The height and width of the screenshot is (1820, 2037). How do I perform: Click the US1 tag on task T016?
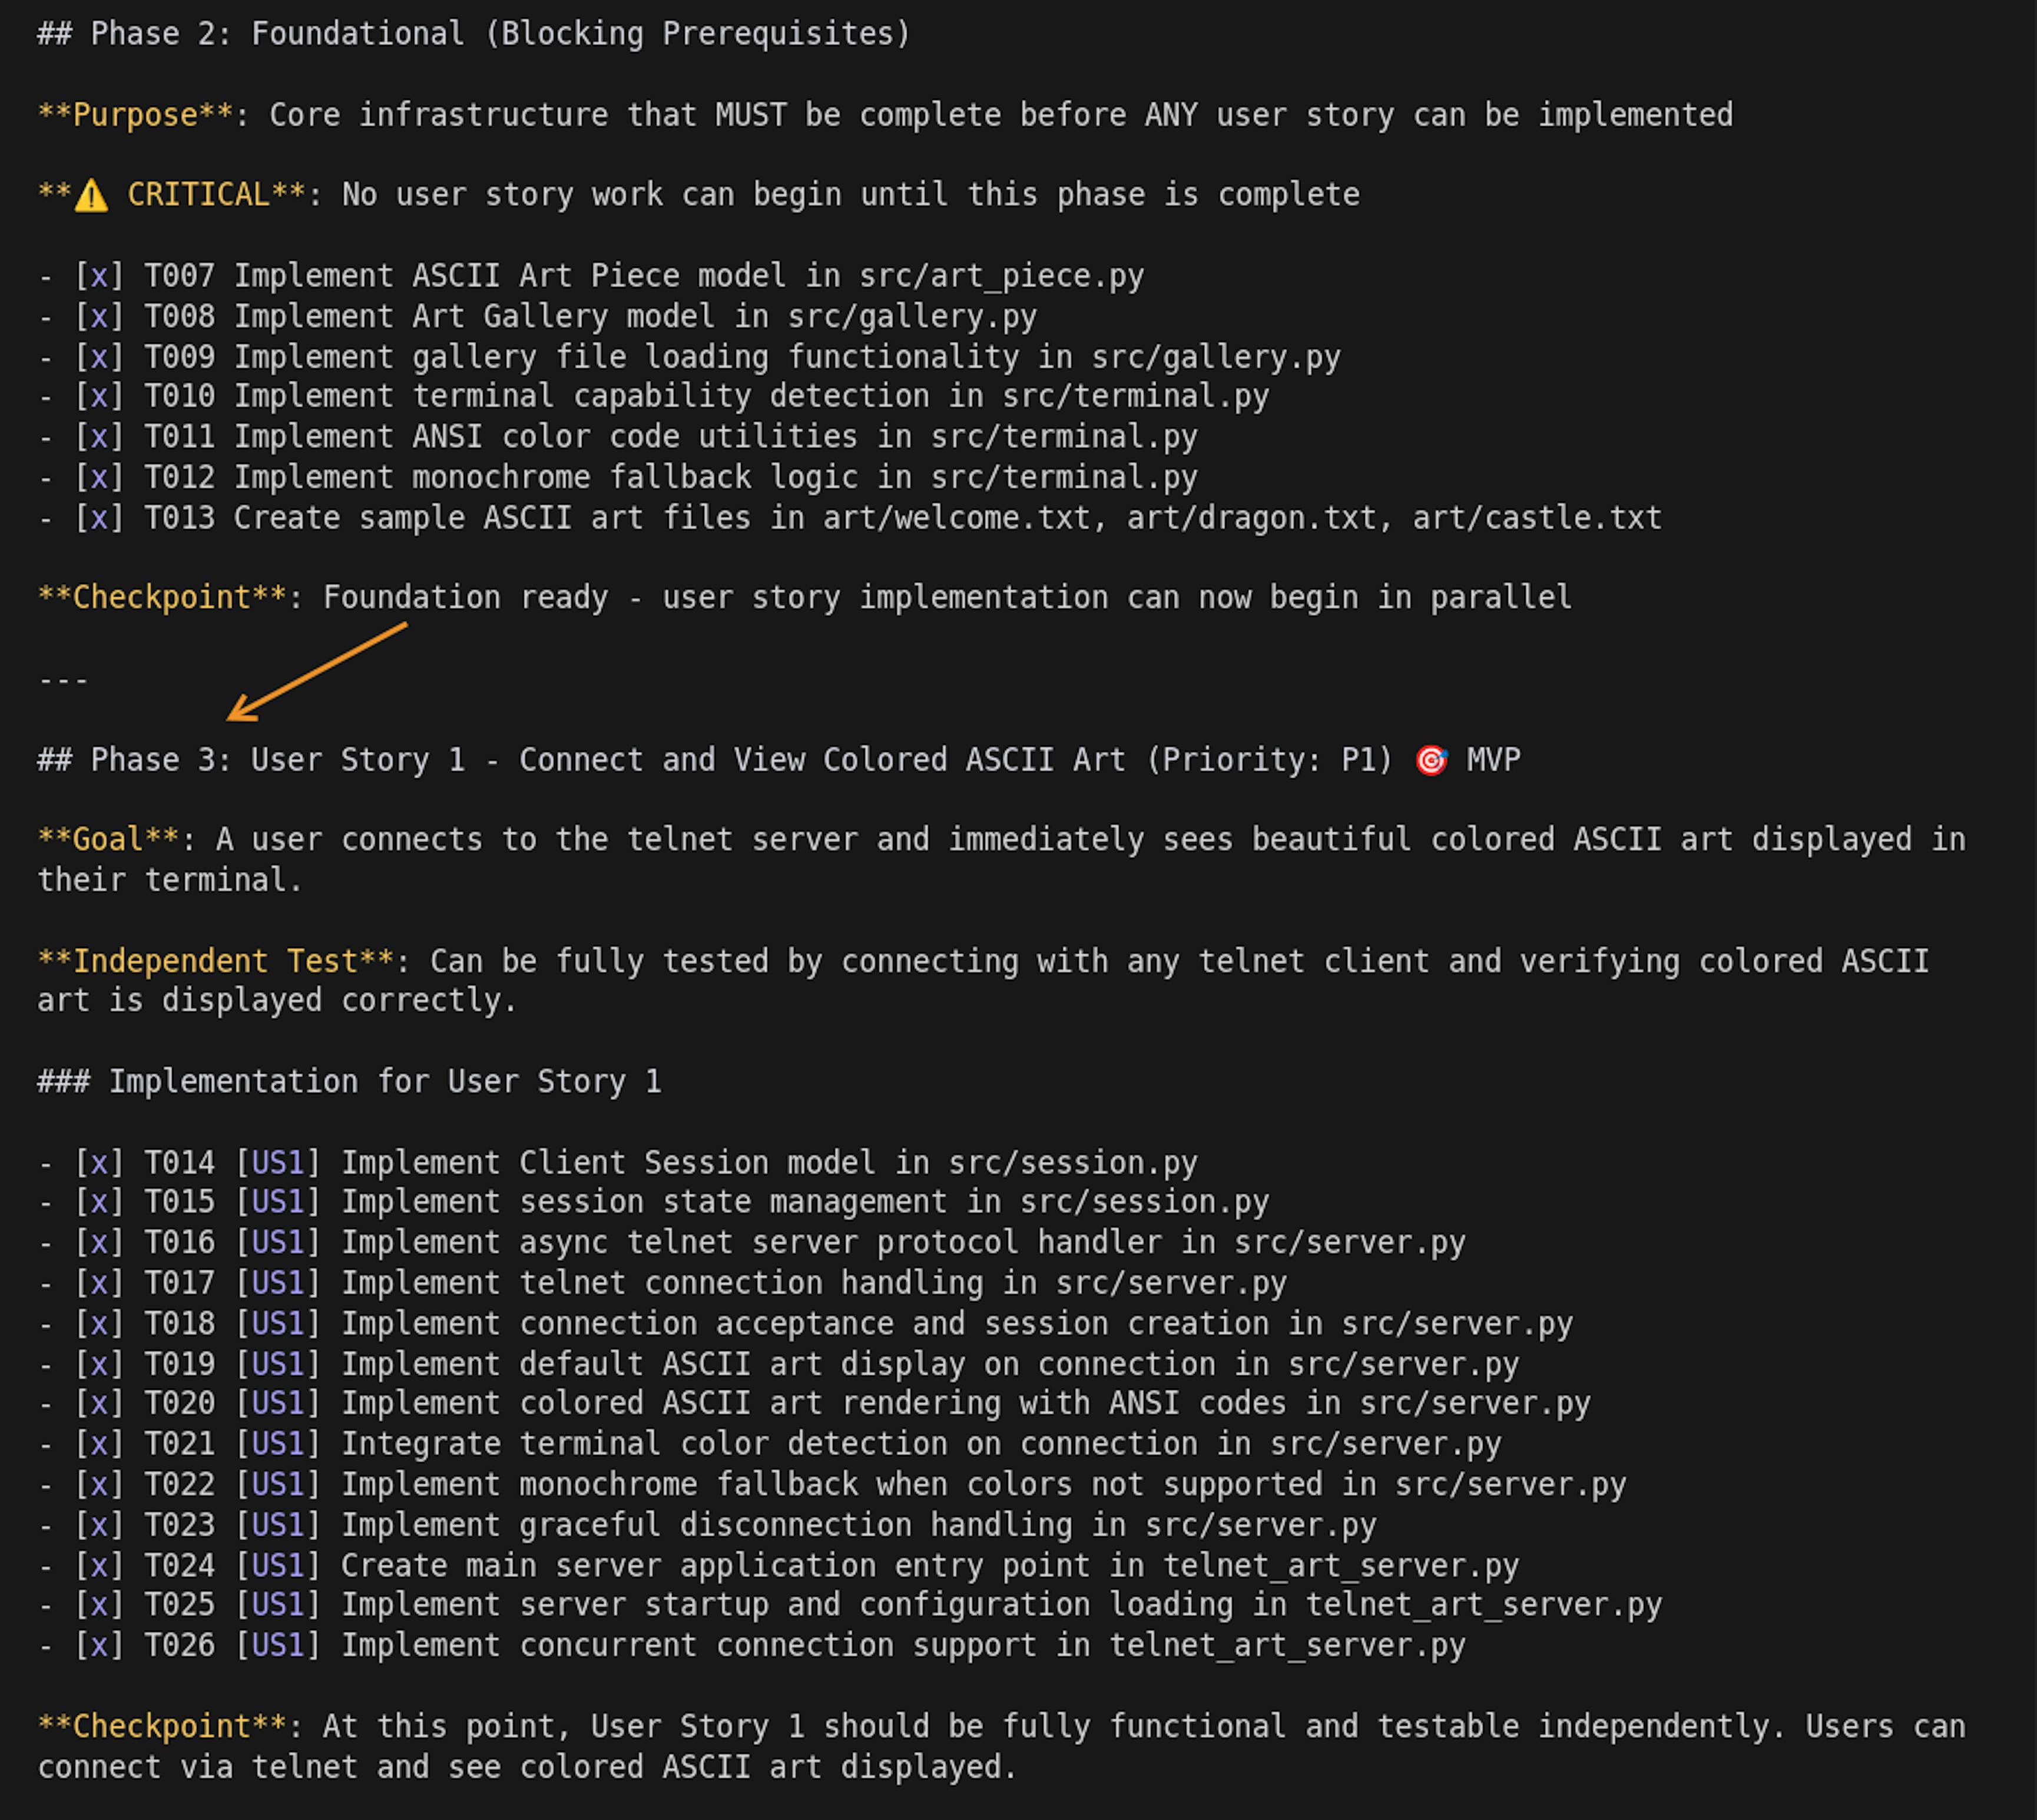pyautogui.click(x=277, y=1243)
